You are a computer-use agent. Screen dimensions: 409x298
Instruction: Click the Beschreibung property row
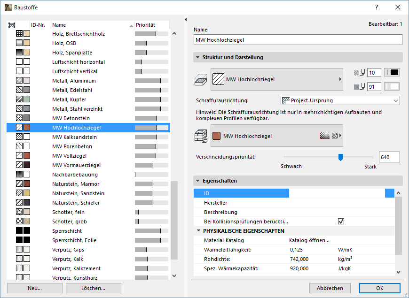(x=294, y=212)
